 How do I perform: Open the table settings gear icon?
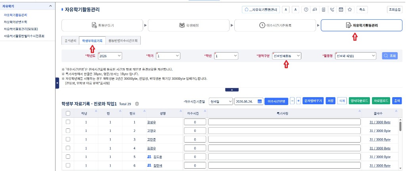click(137, 104)
